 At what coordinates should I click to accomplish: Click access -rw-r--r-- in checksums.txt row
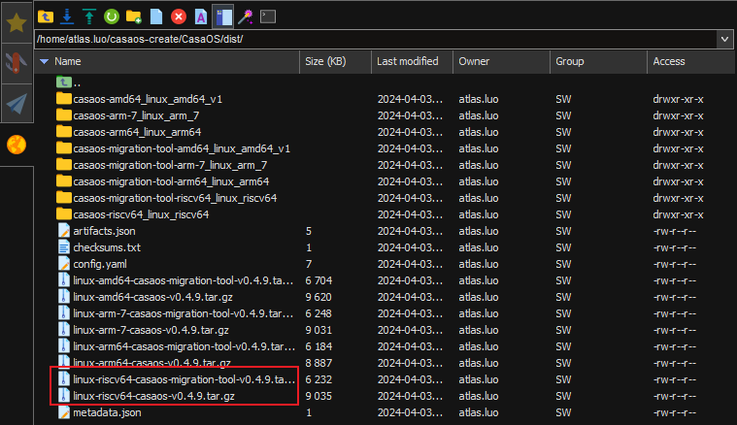point(675,247)
